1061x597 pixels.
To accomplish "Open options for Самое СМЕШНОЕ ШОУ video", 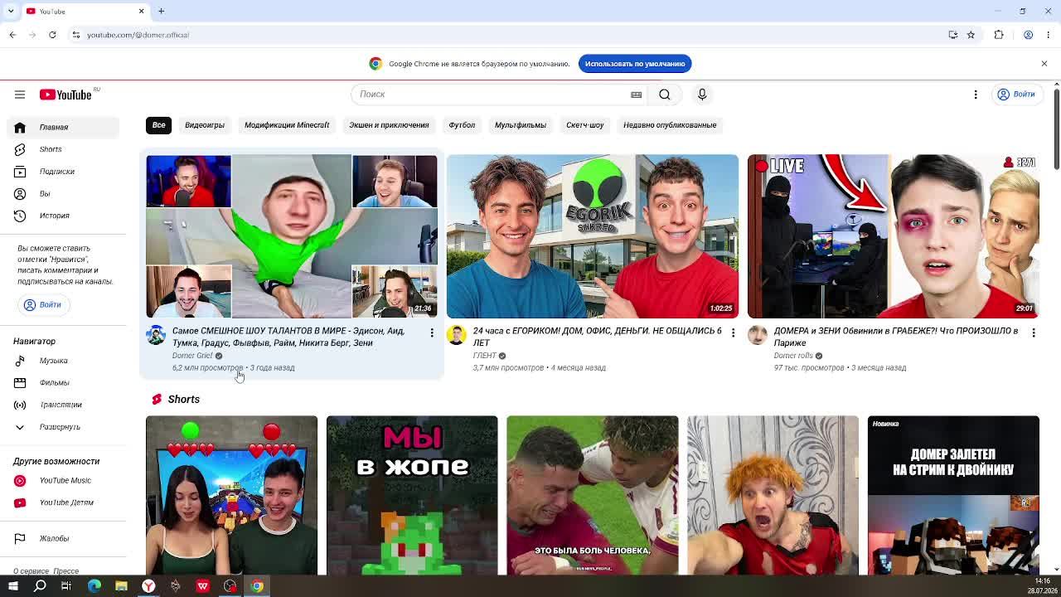I will 432,332.
